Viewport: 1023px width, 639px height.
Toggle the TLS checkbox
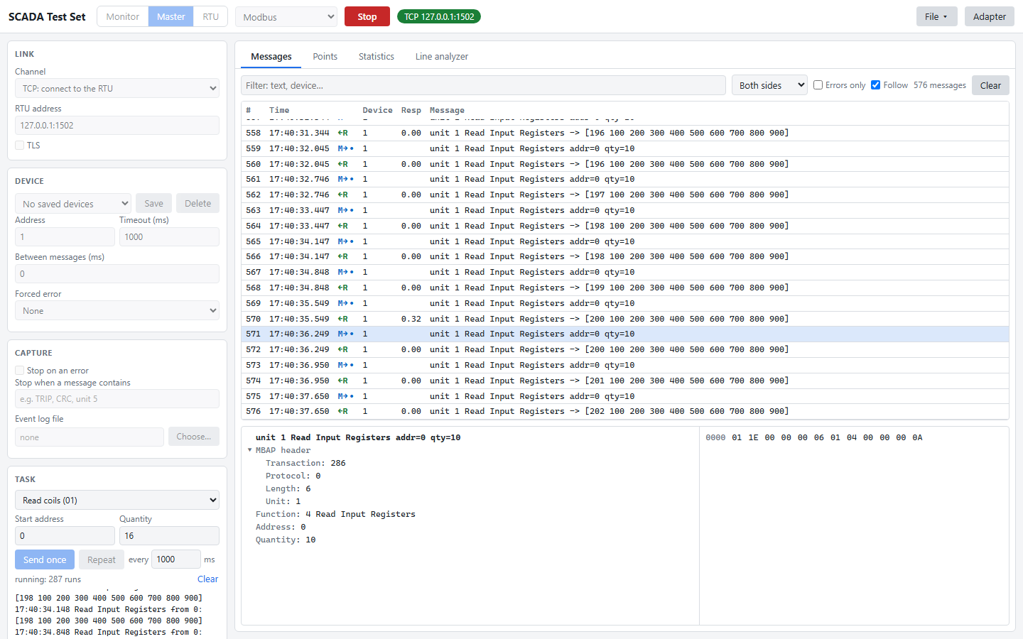click(x=20, y=146)
